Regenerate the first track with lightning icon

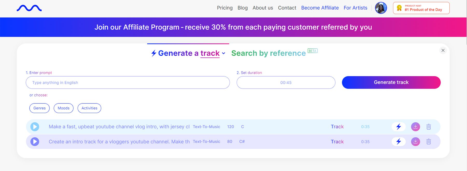tap(399, 127)
